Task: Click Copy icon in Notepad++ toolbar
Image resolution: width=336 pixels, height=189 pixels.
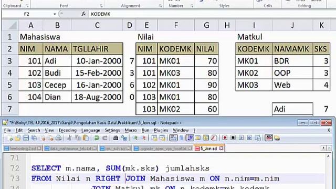Action: tap(78, 138)
